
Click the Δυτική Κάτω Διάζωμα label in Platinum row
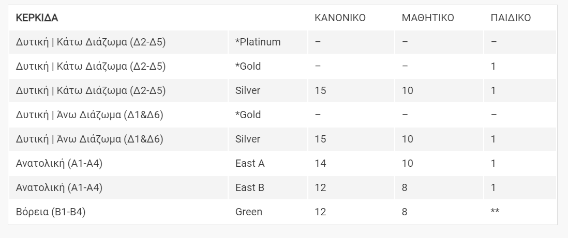[91, 42]
